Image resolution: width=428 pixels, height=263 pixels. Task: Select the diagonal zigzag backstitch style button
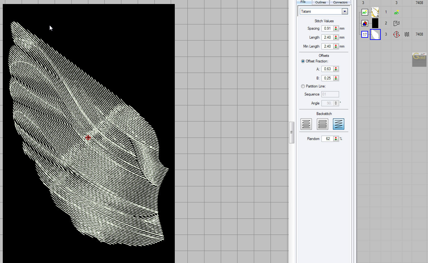(338, 124)
